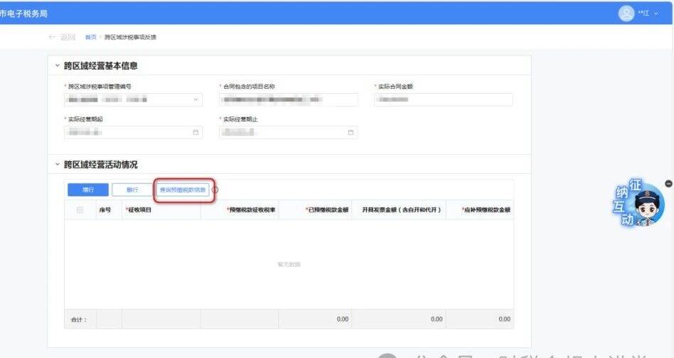674x358 pixels.
Task: Dismiss the 征纳互动 floating widget via minus icon
Action: click(x=668, y=184)
